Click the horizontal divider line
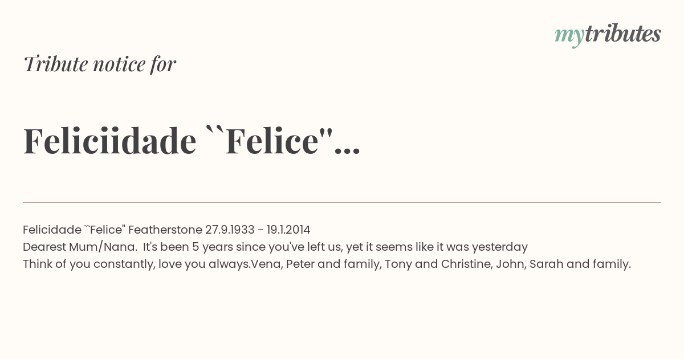The image size is (684, 359). pos(342,202)
